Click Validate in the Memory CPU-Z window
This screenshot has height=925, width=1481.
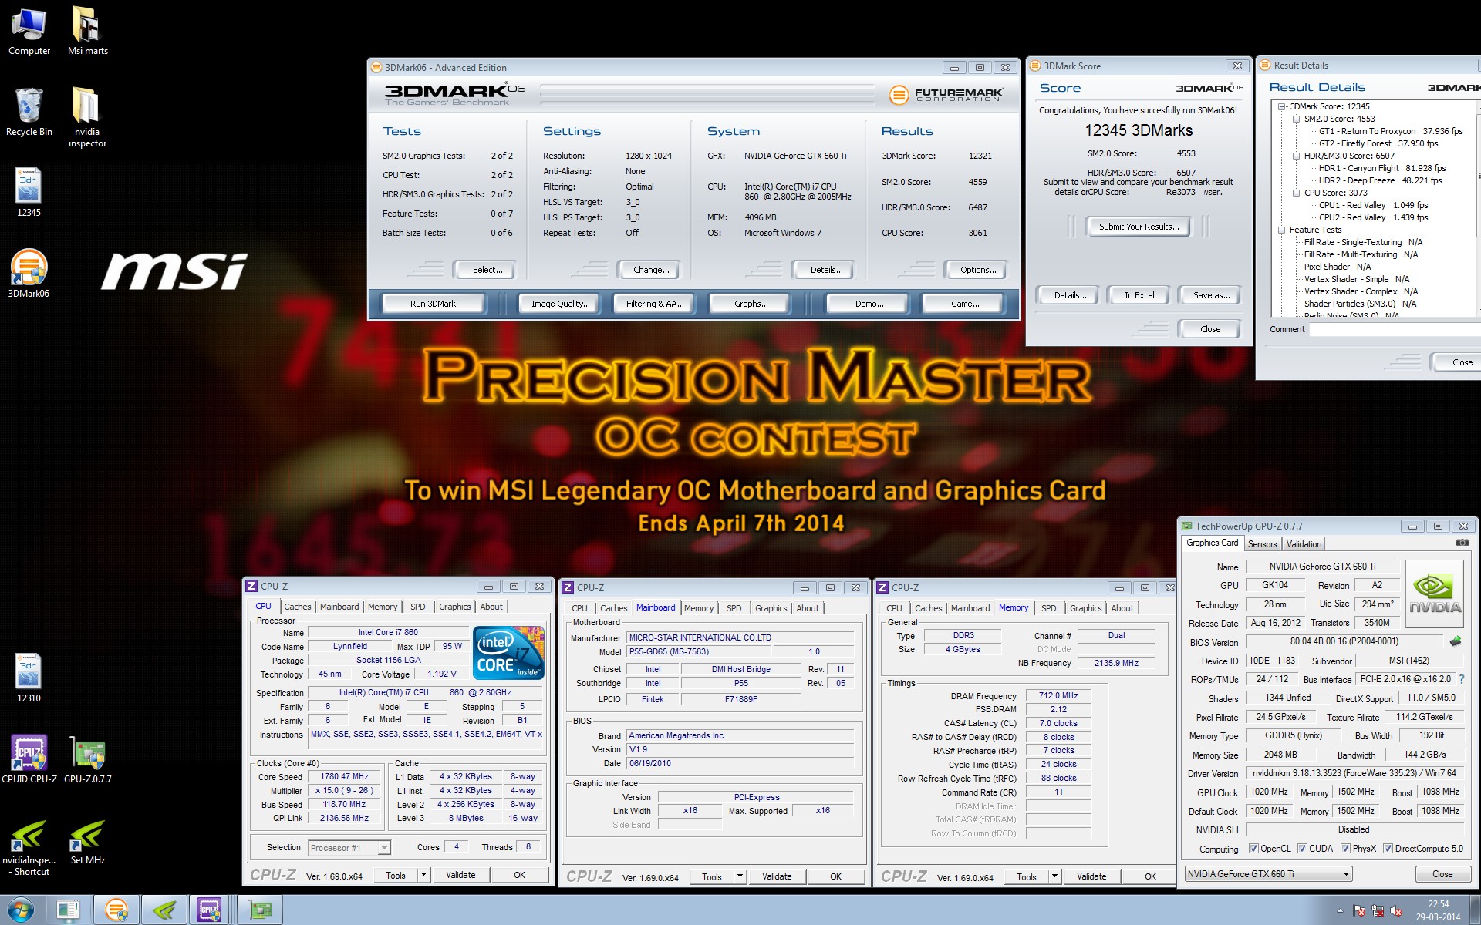[x=1091, y=876]
